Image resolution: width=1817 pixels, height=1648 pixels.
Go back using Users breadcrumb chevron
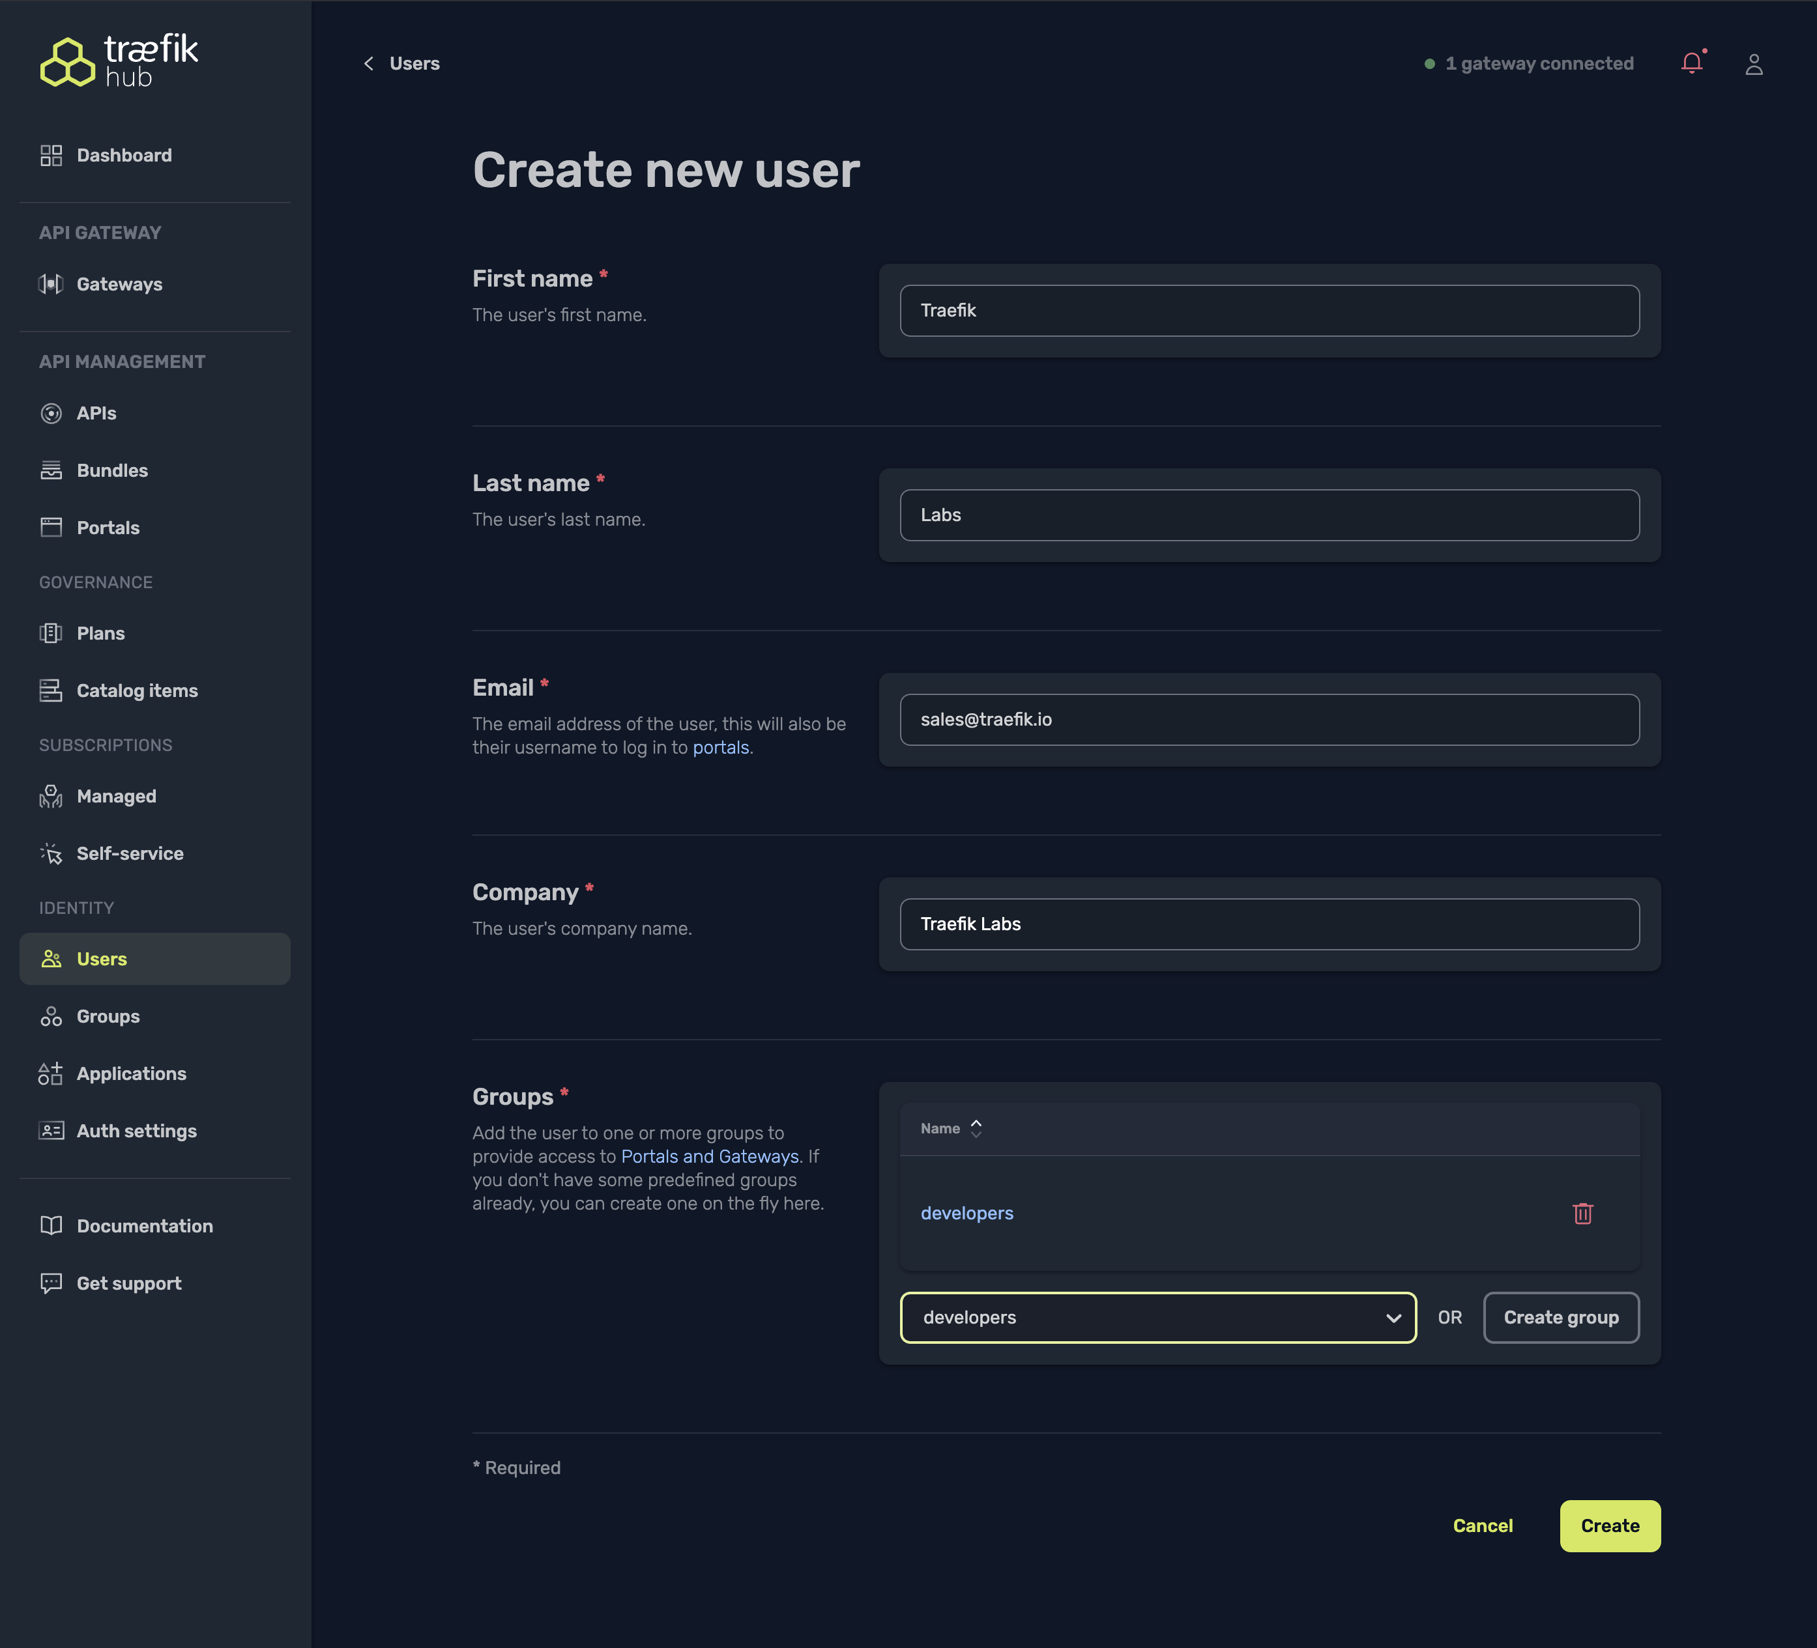click(x=369, y=63)
